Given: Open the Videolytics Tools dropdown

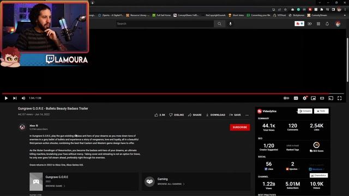Looking at the screenshot, I should click(321, 111).
